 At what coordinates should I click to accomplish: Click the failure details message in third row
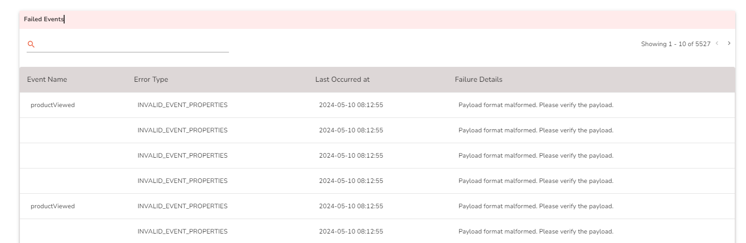tap(536, 156)
